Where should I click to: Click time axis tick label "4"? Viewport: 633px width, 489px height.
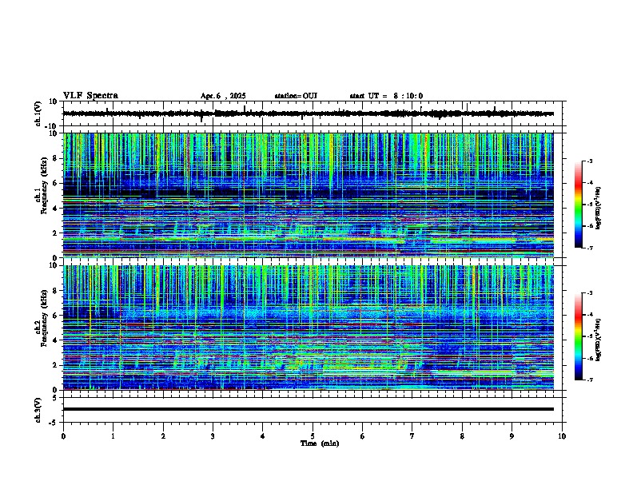pos(263,436)
